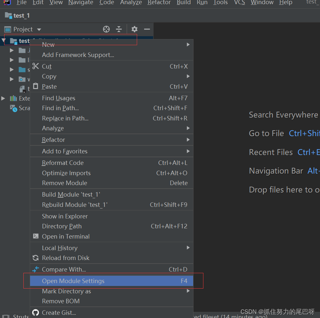The image size is (320, 318).
Task: Open the Refactor menu in menu bar
Action: 159,3
